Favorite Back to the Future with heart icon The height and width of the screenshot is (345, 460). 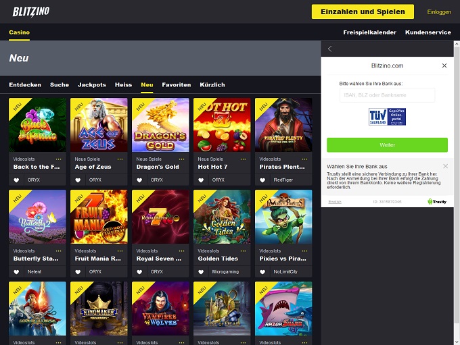click(x=16, y=180)
